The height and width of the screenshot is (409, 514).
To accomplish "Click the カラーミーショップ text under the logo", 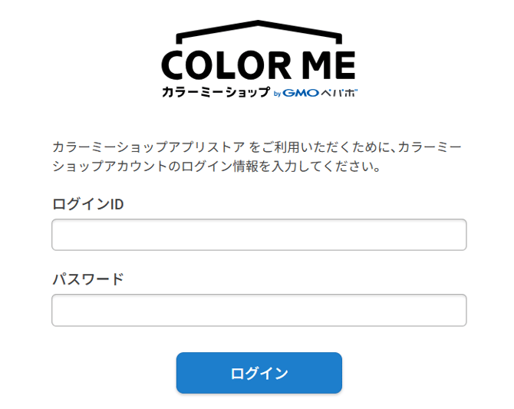I will coord(215,92).
